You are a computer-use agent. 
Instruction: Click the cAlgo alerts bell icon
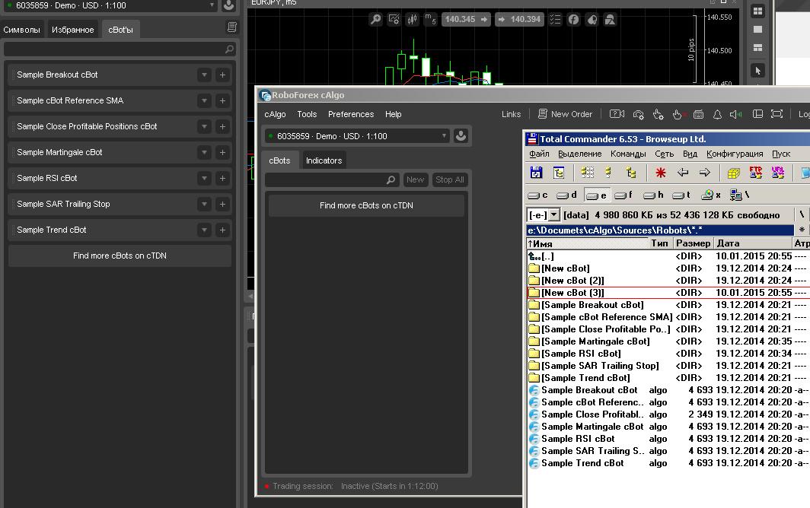(x=717, y=114)
